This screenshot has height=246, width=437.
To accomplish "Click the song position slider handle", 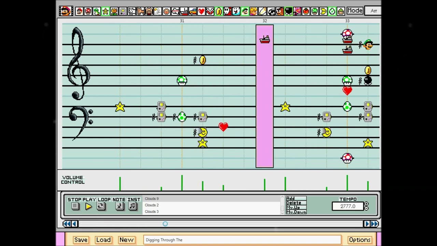I will tap(165, 224).
